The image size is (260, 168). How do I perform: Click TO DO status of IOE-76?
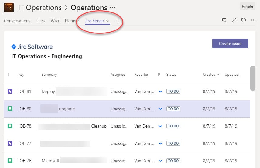coord(173,161)
